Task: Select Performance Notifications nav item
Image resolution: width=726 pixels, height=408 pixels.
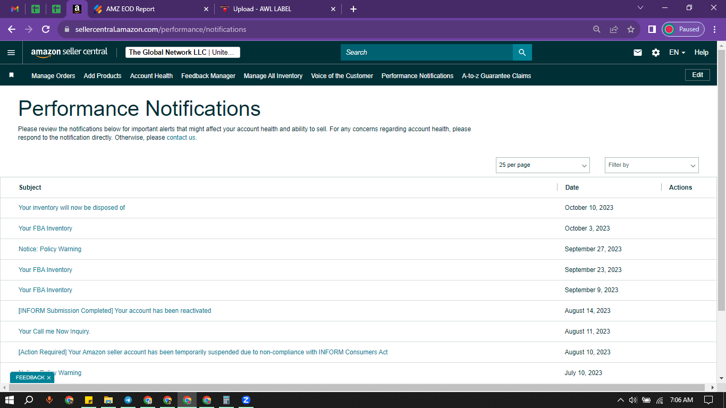Action: point(417,76)
